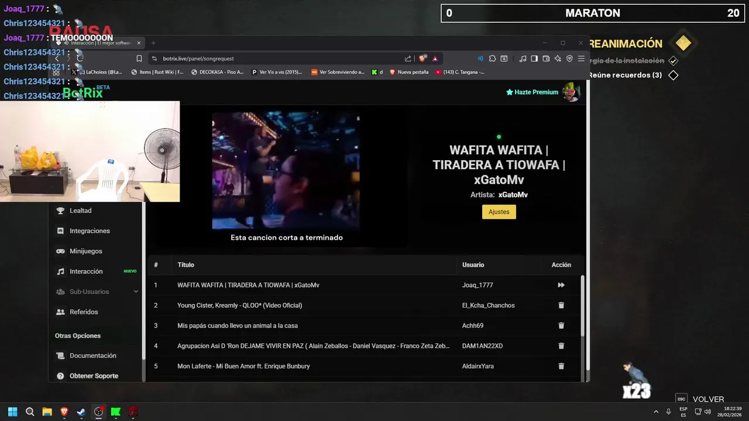Screen dimensions: 749x421
Task: Open browser extensions puzzle icon
Action: point(493,58)
